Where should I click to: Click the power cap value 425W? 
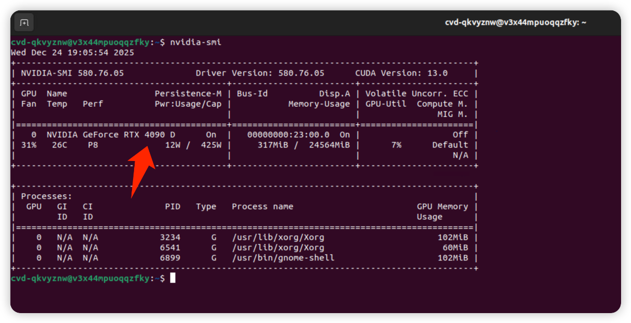pyautogui.click(x=211, y=145)
